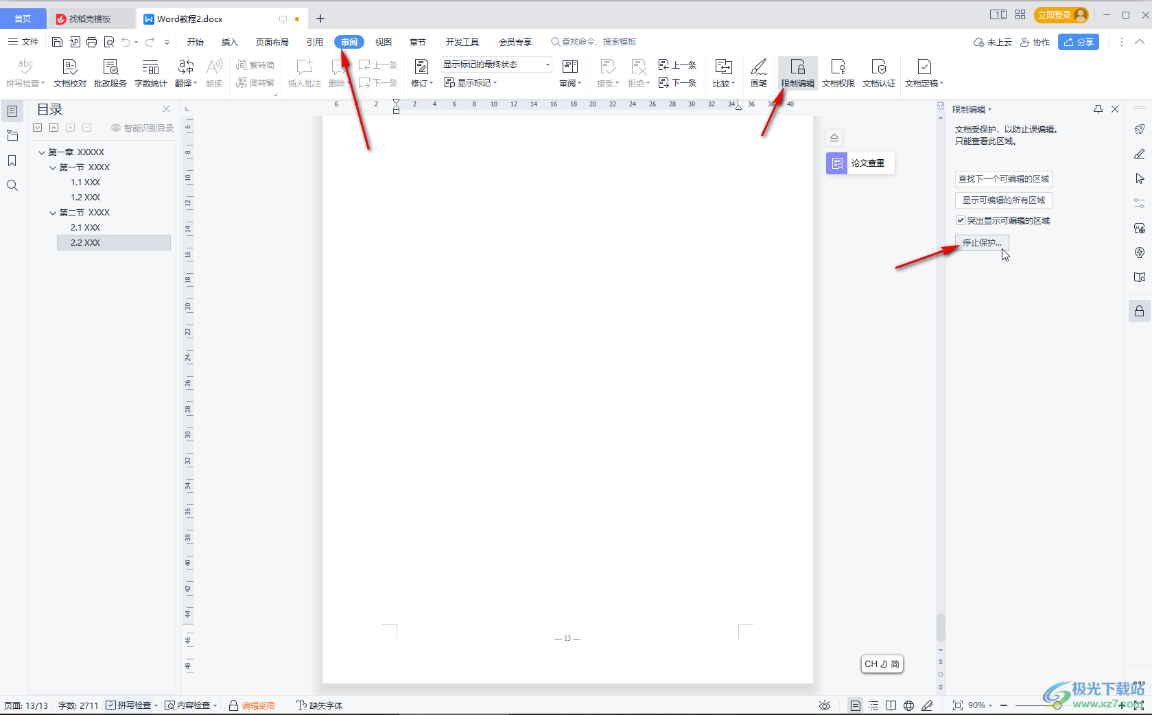Collapse the 第二节 XXXX outline node

[x=53, y=213]
